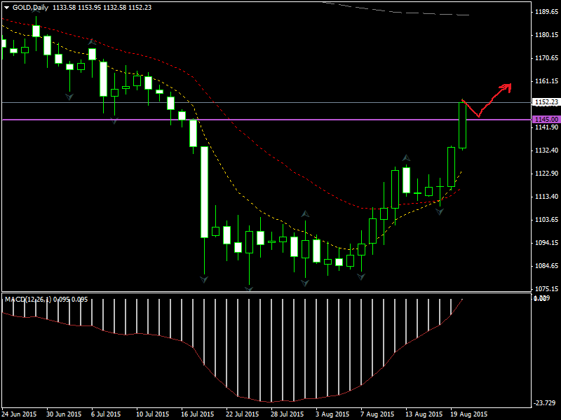Click the 7 Aug 2015 date label
561x420 pixels.
377,414
